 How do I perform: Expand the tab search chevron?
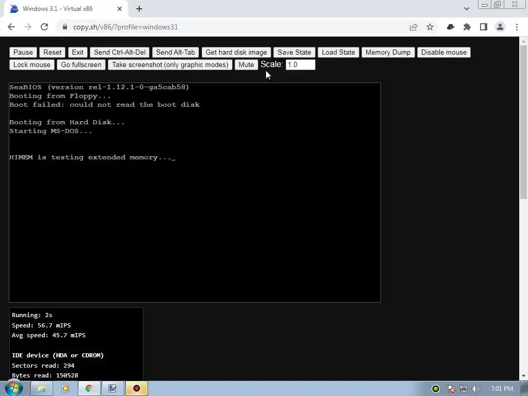point(466,9)
